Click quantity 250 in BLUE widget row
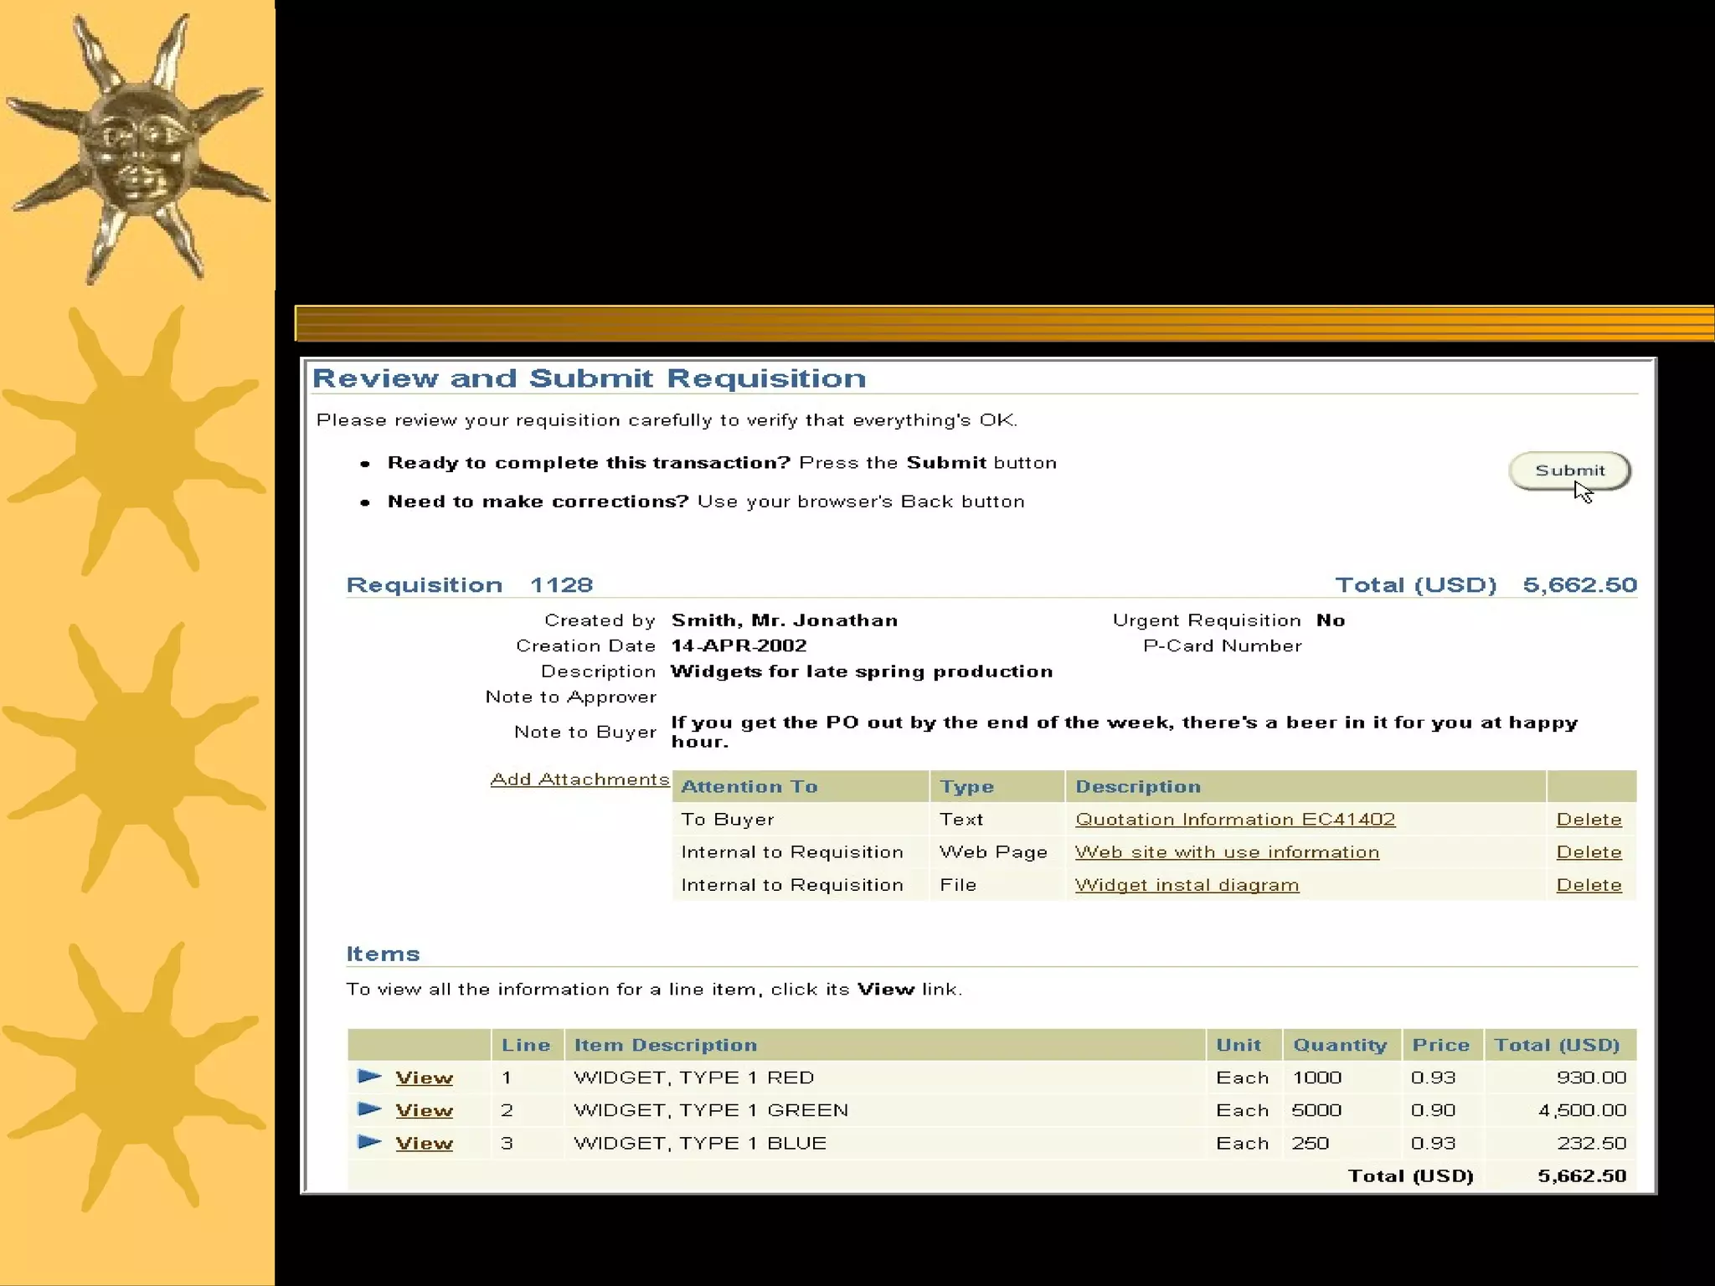 [1310, 1143]
